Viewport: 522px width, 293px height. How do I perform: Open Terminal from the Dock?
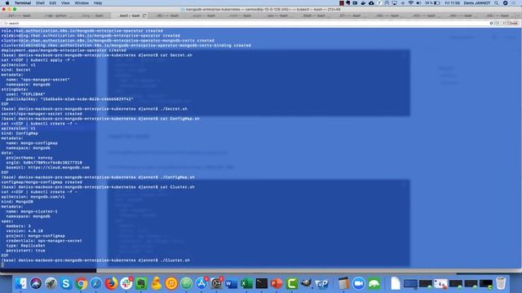tap(262, 283)
